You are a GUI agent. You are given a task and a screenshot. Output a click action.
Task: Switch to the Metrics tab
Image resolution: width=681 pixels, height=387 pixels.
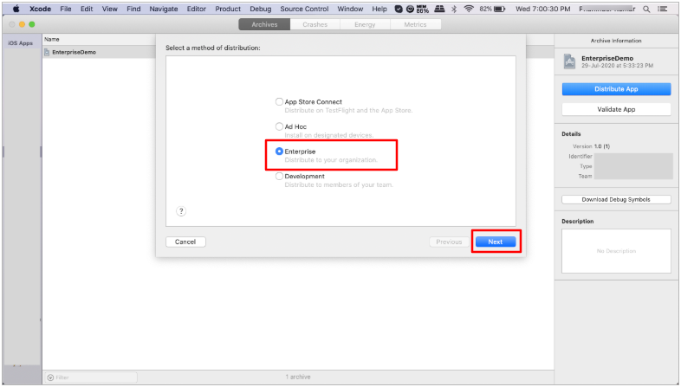point(415,24)
